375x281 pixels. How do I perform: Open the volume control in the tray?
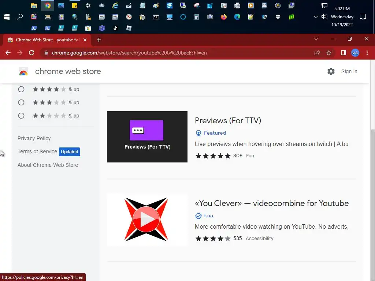point(324,16)
